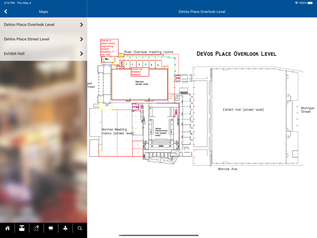This screenshot has height=238, width=317.
Task: Open the exhibitor booth icon in bottom bar
Action: [x=22, y=228]
